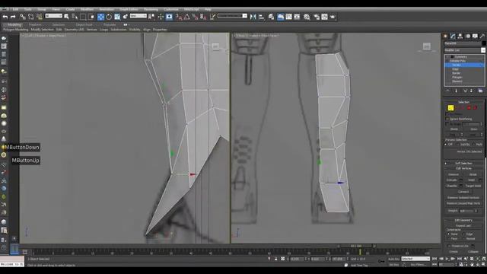Select the Bind to Space Warp tool
The width and height of the screenshot is (487, 274).
click(x=39, y=17)
